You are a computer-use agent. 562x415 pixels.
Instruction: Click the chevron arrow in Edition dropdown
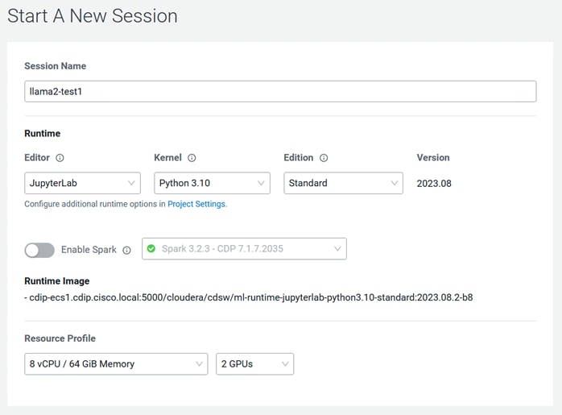[x=395, y=183]
